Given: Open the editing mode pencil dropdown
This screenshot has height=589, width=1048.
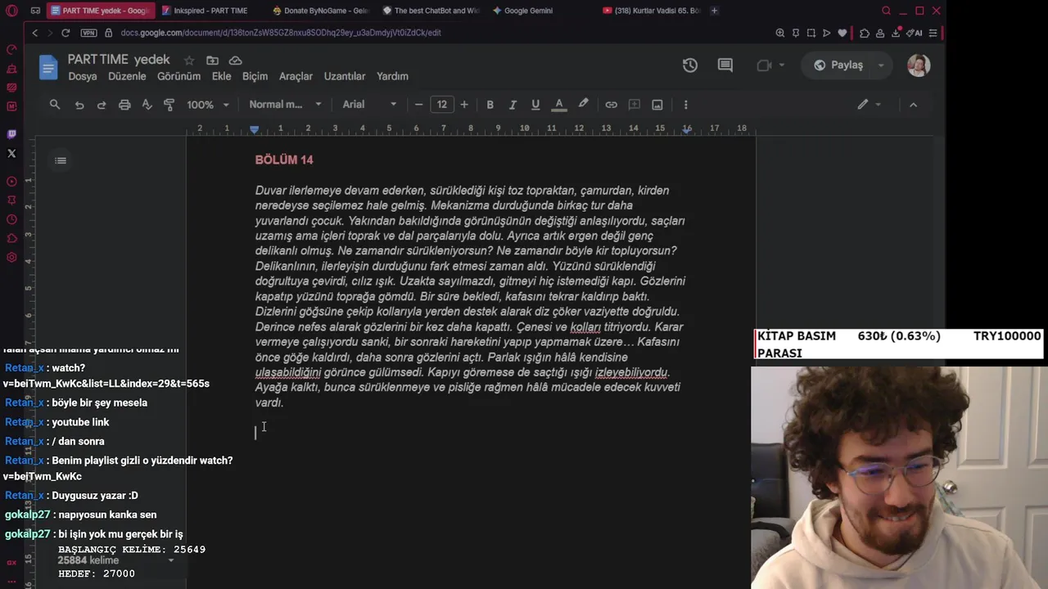Looking at the screenshot, I should pos(870,105).
